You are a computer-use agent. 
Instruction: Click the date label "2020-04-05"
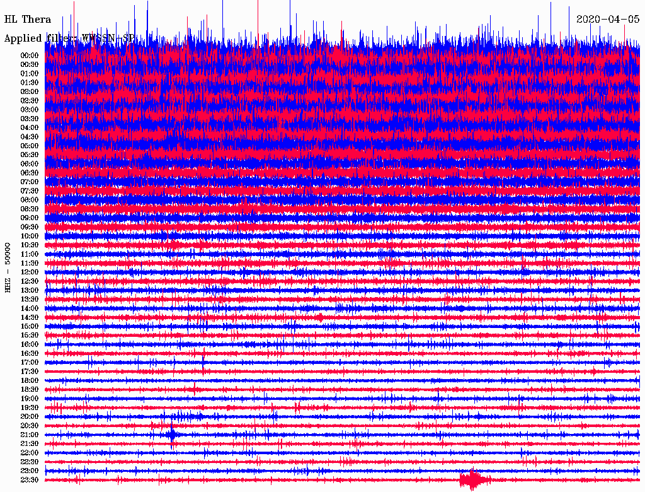tap(608, 20)
